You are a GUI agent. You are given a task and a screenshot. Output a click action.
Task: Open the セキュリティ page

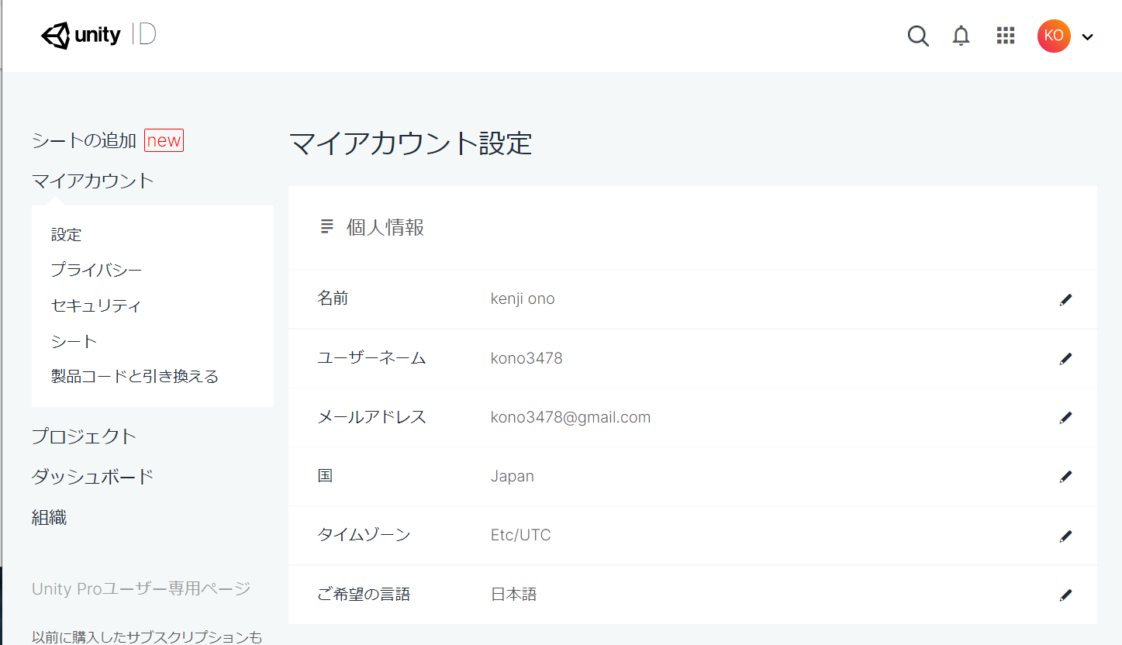tap(96, 305)
